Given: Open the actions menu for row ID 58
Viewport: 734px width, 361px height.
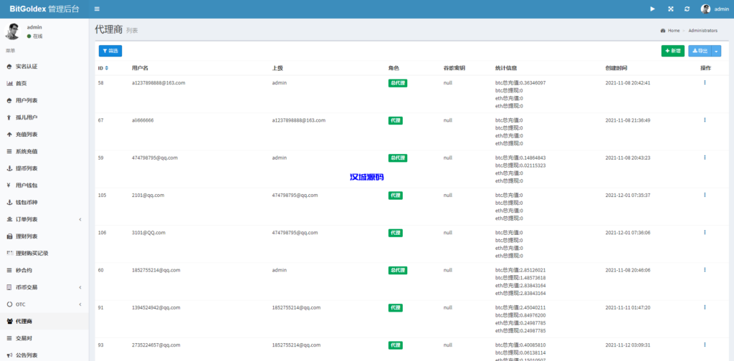Looking at the screenshot, I should tap(705, 82).
